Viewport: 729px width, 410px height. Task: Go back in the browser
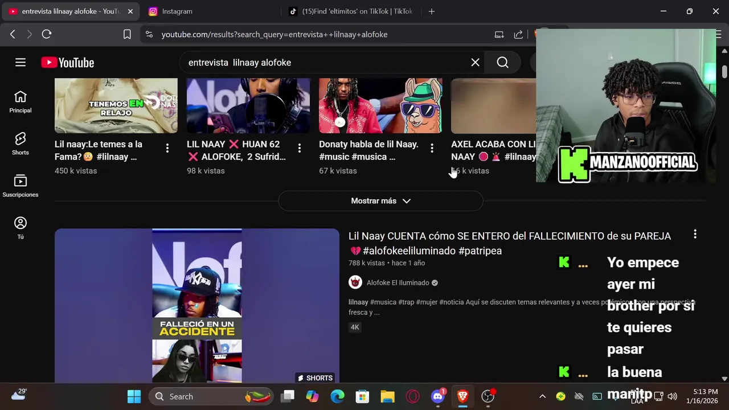13,34
